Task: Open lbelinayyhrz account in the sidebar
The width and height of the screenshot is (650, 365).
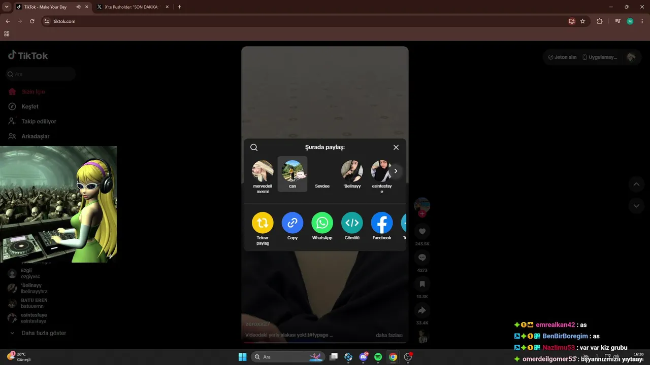Action: click(x=34, y=288)
